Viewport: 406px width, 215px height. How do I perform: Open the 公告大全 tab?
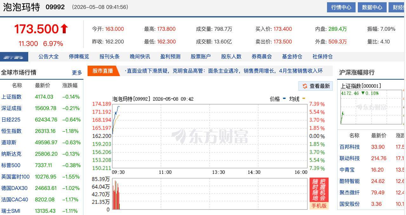(49, 56)
